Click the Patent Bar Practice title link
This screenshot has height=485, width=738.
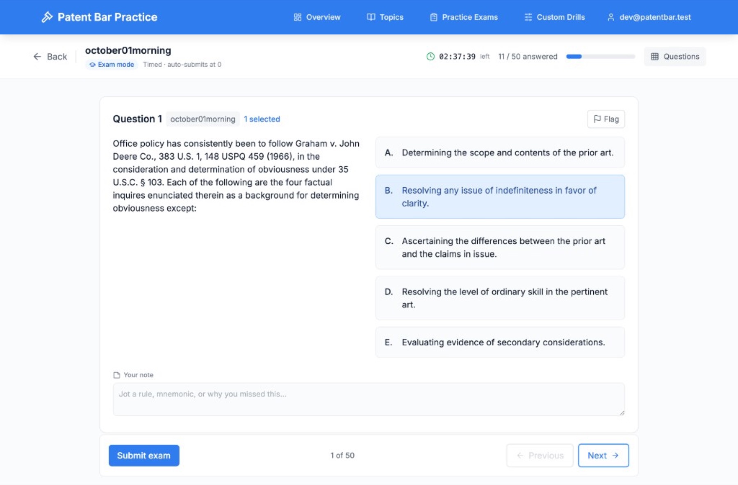click(x=107, y=17)
